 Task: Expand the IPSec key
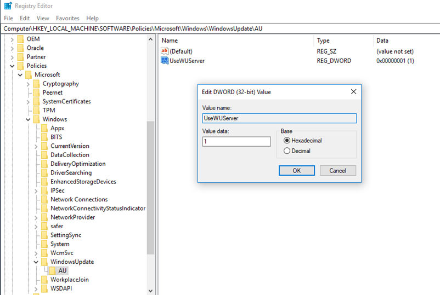coord(36,191)
